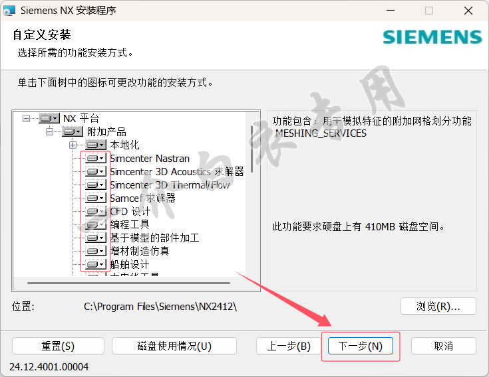This screenshot has width=489, height=377.
Task: Click 浏览(R)... button
Action: tap(438, 307)
